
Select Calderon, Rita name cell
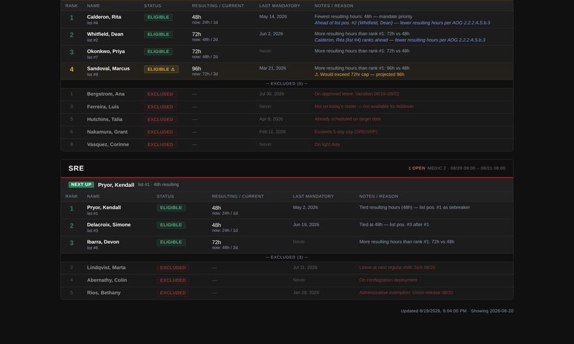pos(104,17)
